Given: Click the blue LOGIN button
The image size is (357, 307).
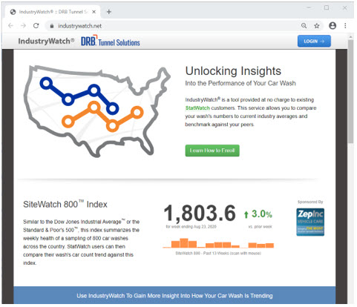Looking at the screenshot, I should coord(314,42).
